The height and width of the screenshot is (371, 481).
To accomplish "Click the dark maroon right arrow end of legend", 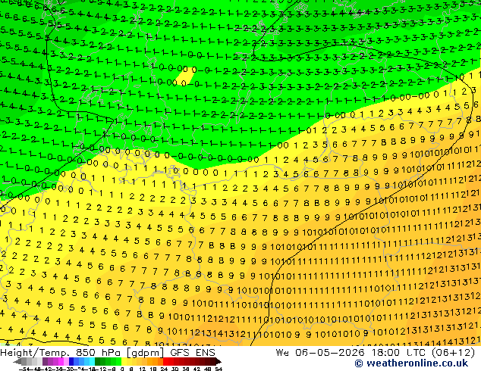I will 218,361.
